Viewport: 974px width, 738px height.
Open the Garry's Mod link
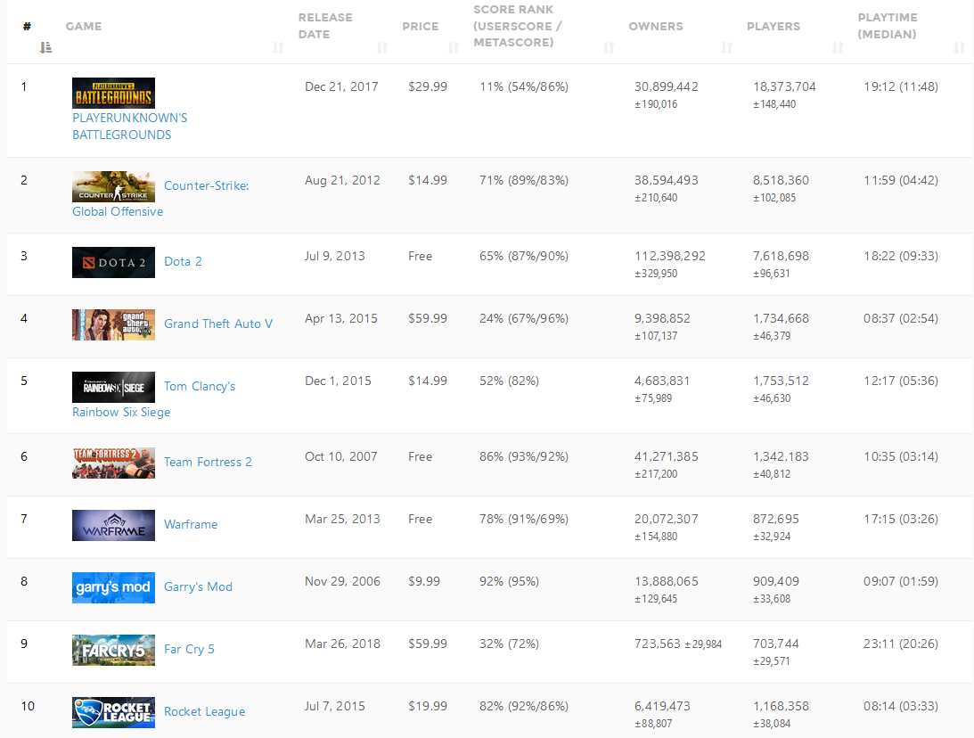198,587
